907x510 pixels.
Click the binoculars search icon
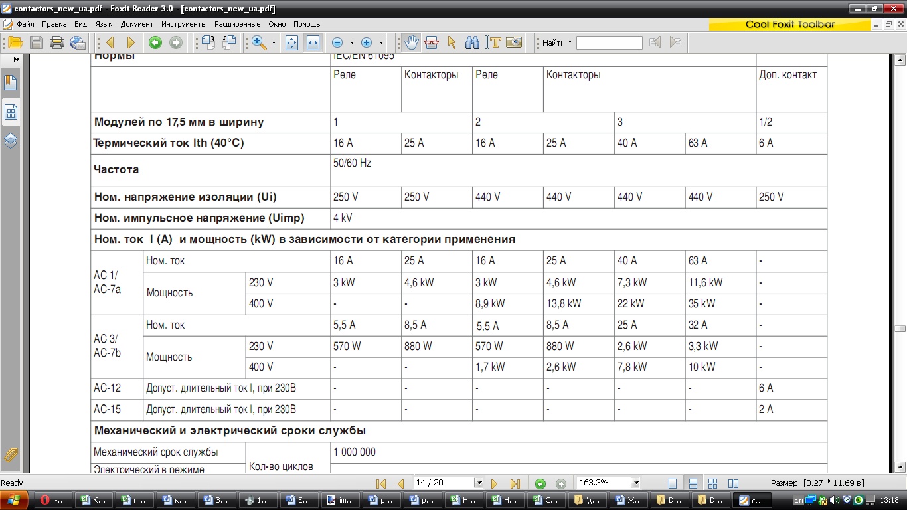coord(473,42)
